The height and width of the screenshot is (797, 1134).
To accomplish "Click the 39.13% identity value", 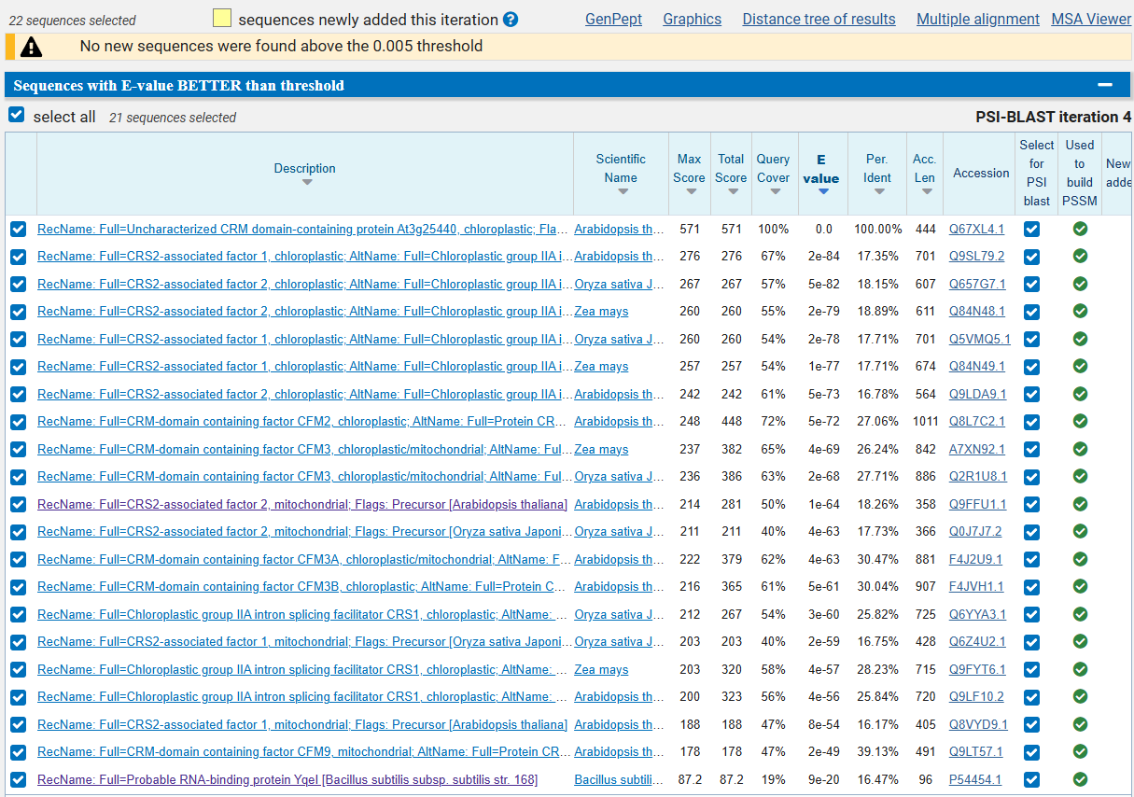I will click(877, 751).
